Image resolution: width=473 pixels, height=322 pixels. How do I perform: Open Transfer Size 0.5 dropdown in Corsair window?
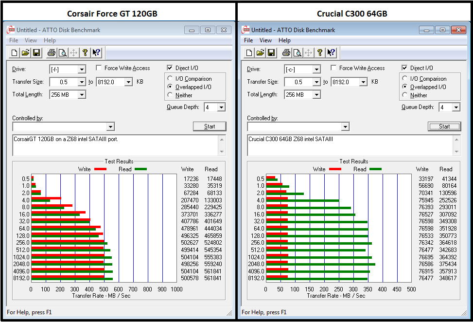[x=82, y=82]
